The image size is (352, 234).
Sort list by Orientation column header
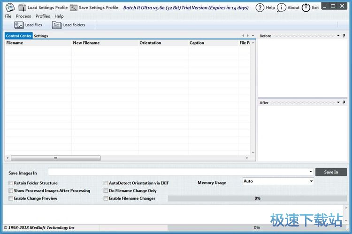(150, 43)
